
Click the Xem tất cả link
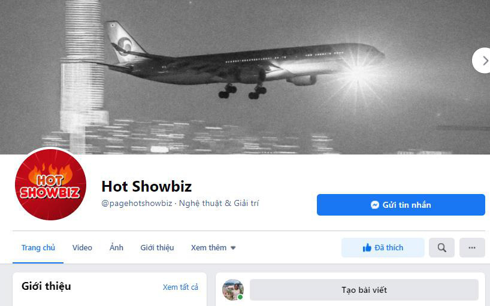point(180,287)
